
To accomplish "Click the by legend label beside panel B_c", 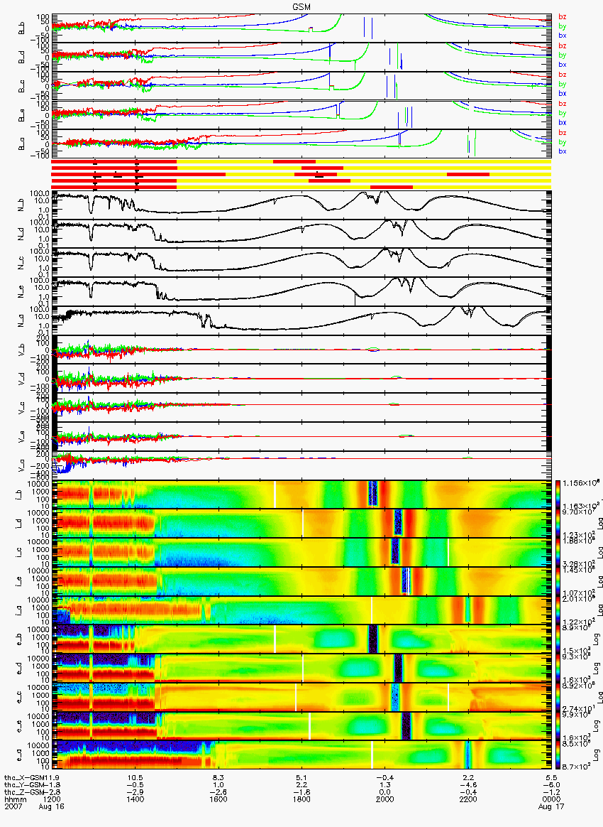I will [x=563, y=85].
